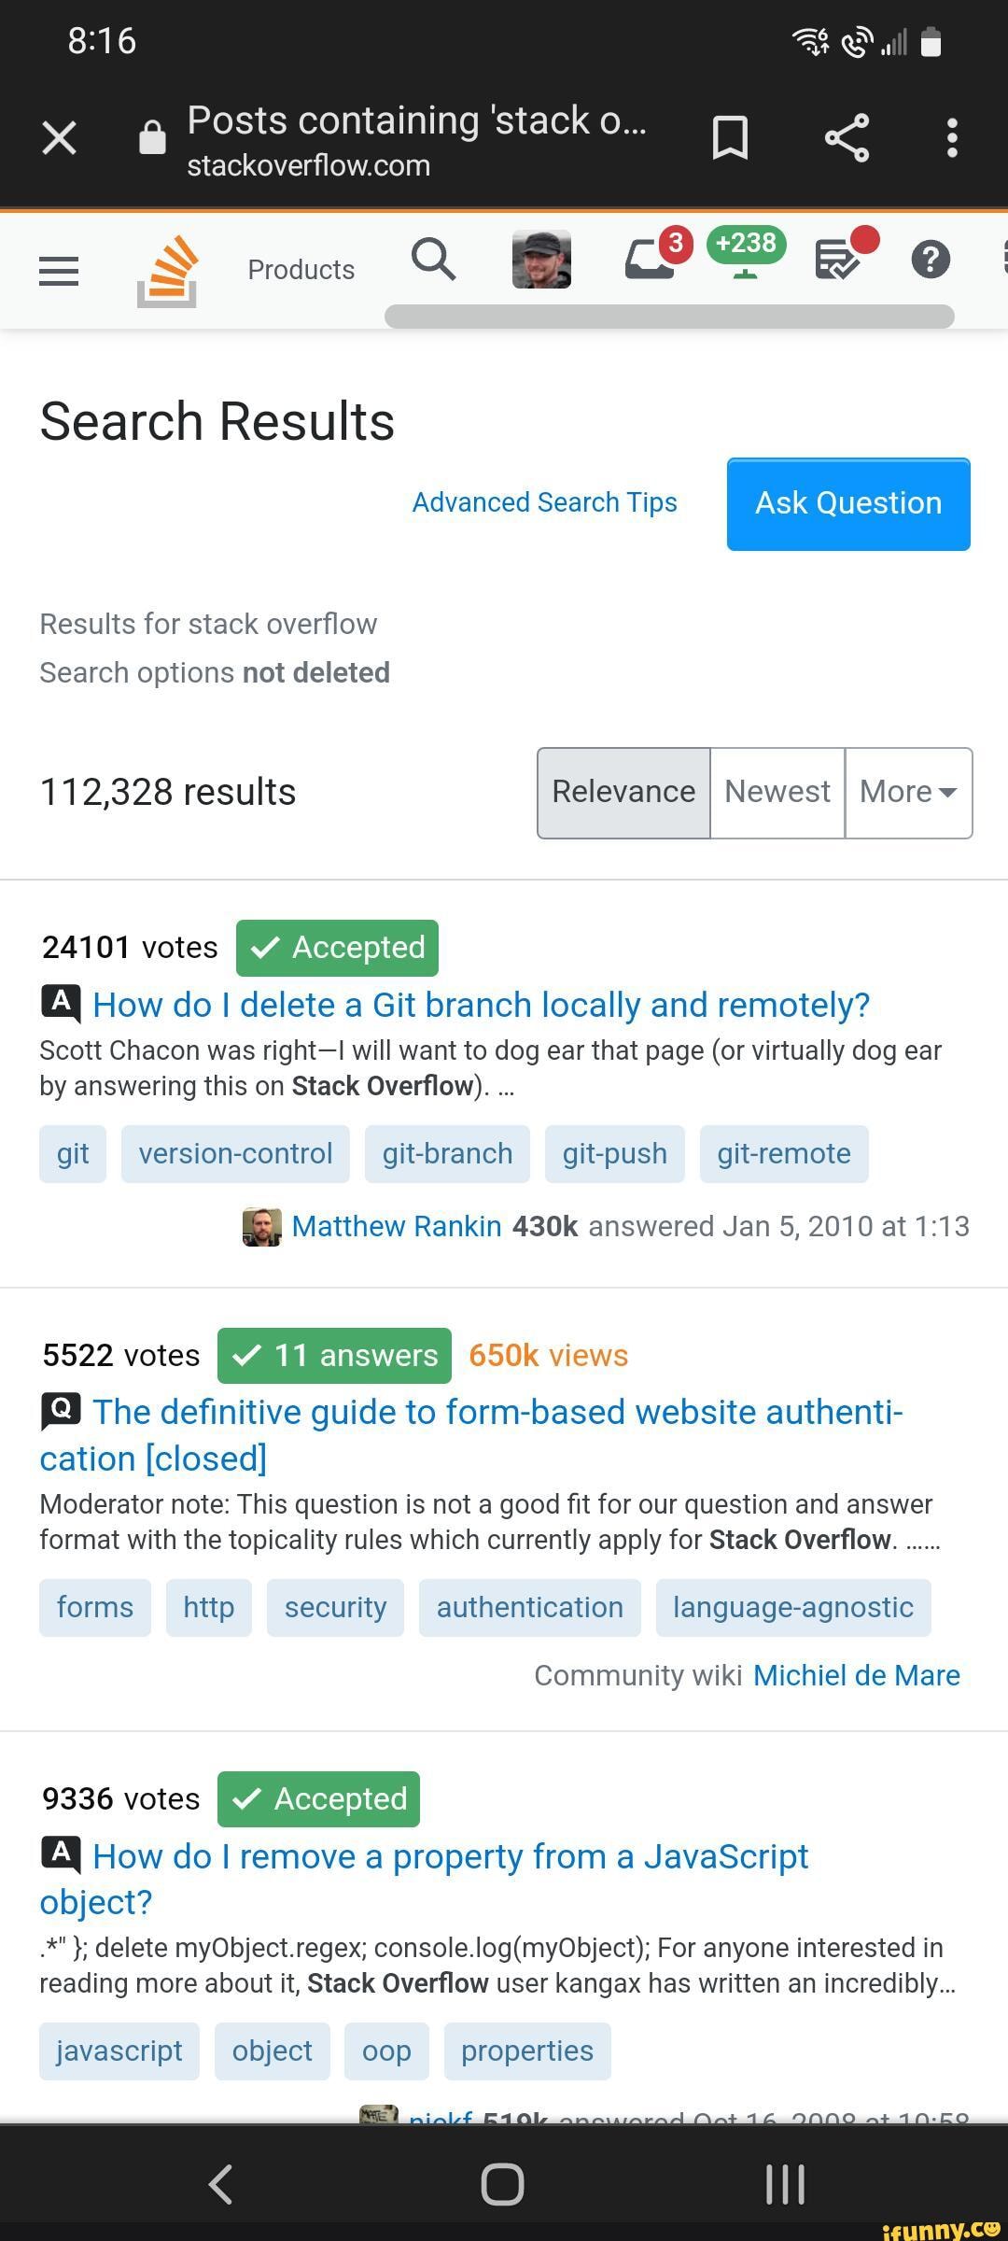This screenshot has height=2241, width=1008.
Task: Open the search magnifier icon
Action: pyautogui.click(x=434, y=259)
